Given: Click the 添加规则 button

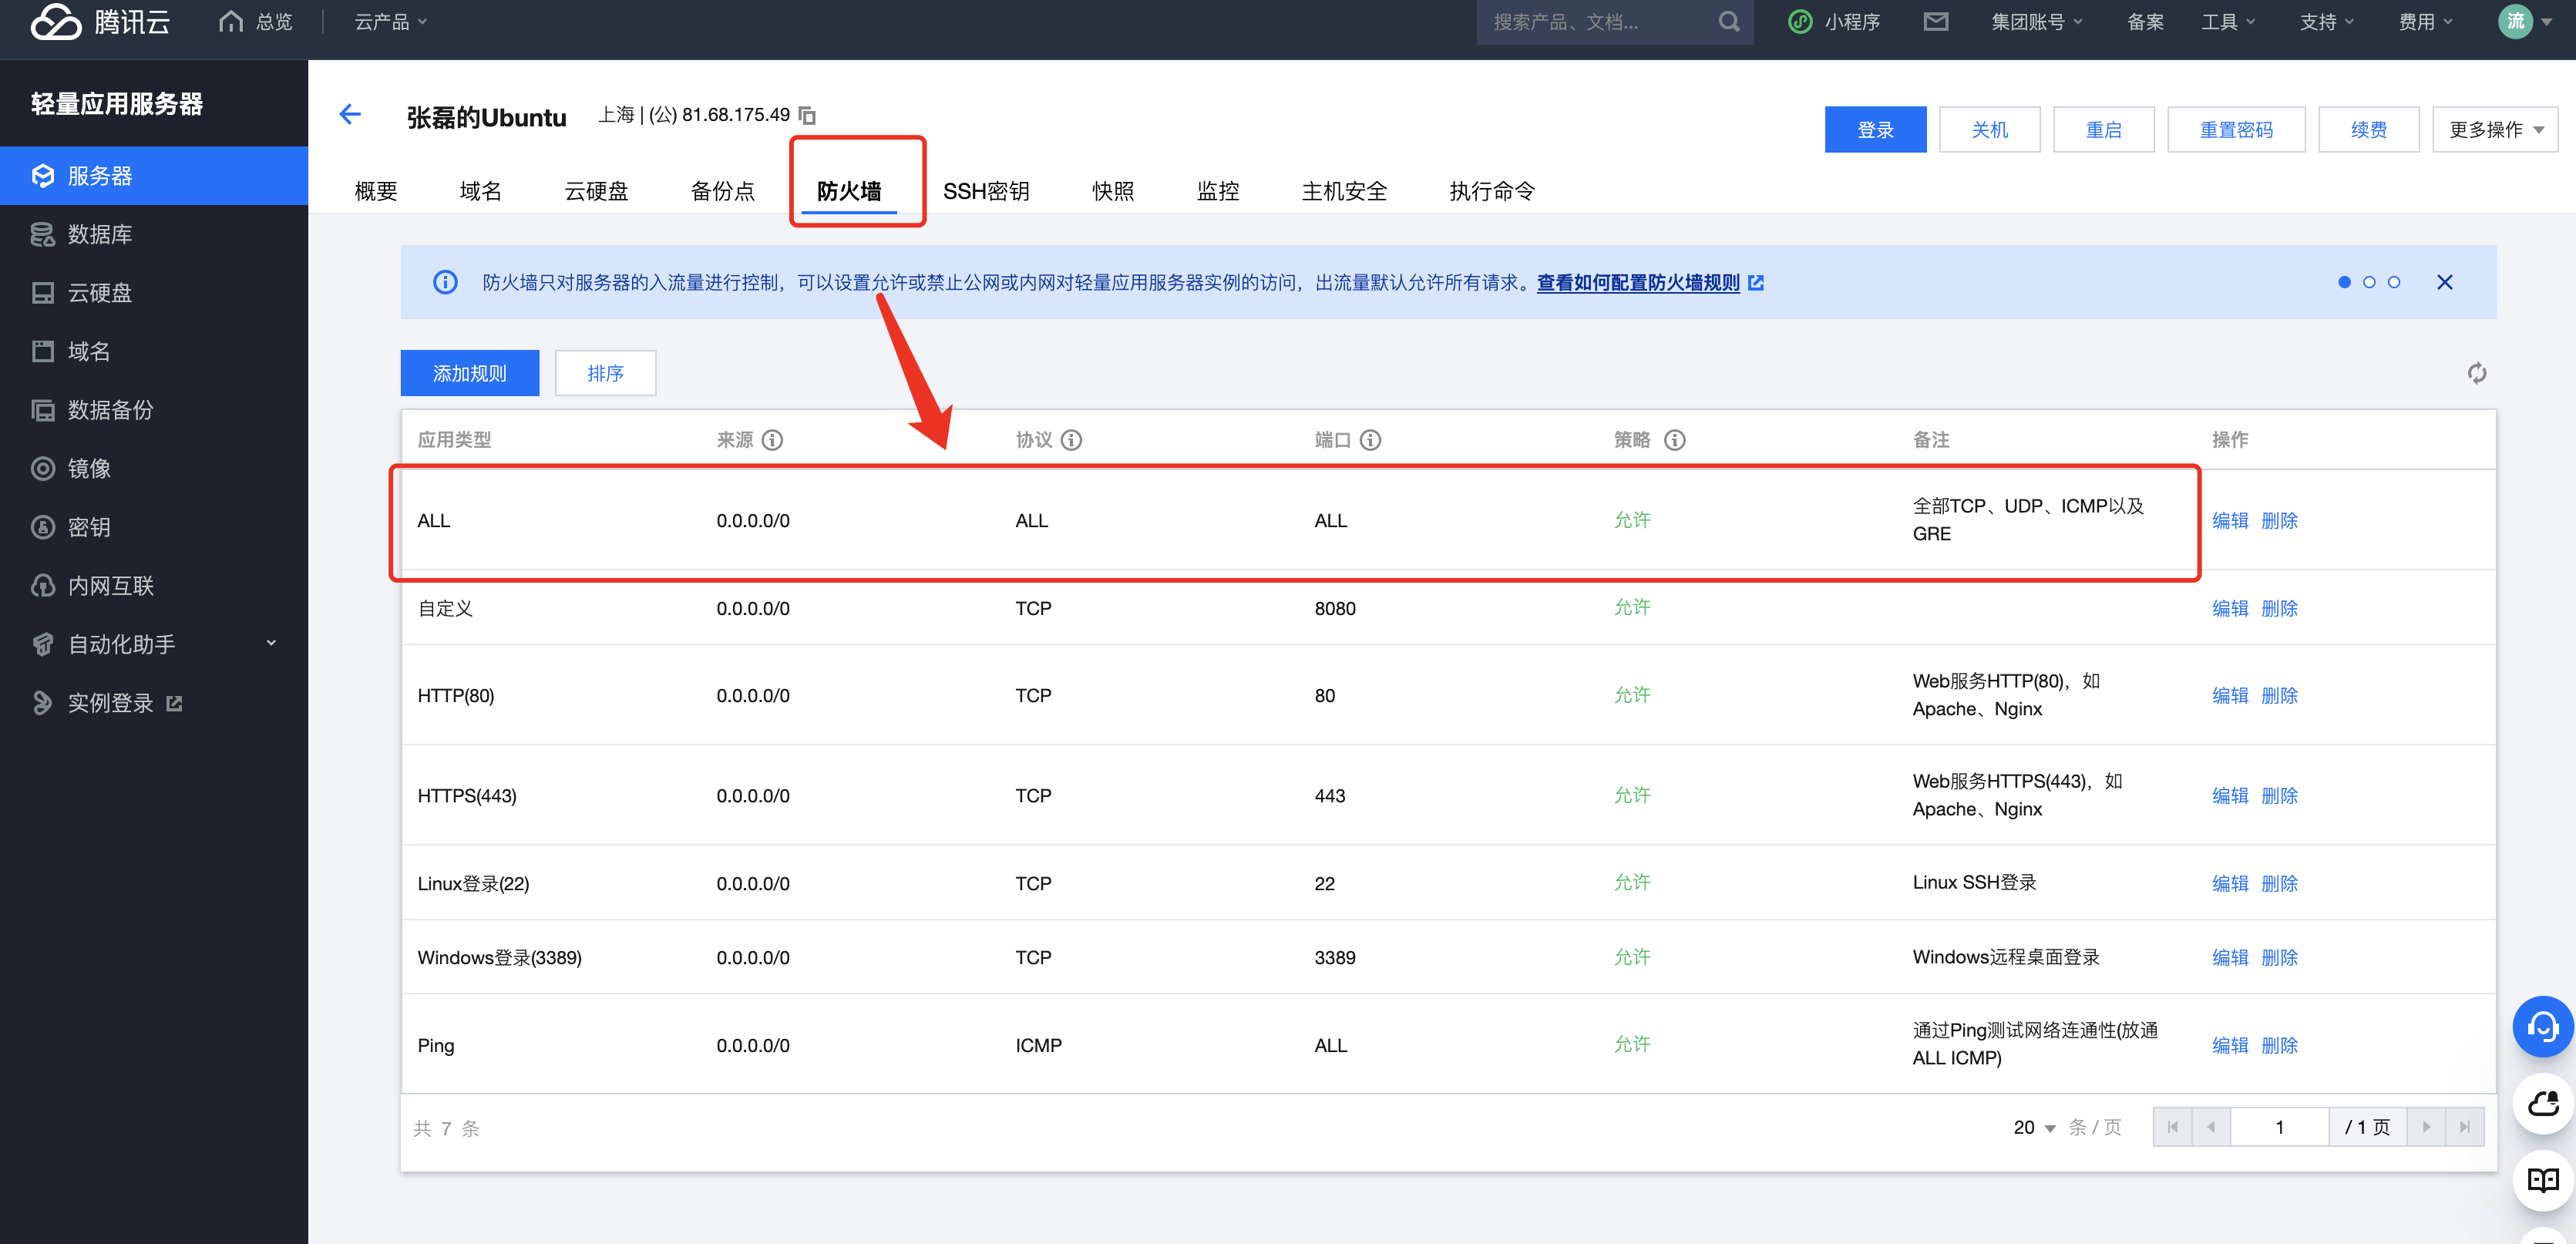Looking at the screenshot, I should point(470,373).
